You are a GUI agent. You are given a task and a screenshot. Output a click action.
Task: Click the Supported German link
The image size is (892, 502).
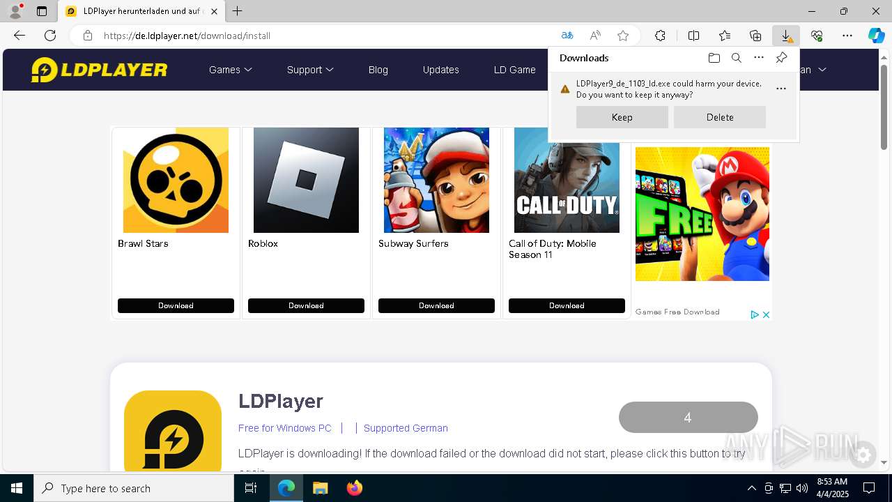click(x=406, y=428)
